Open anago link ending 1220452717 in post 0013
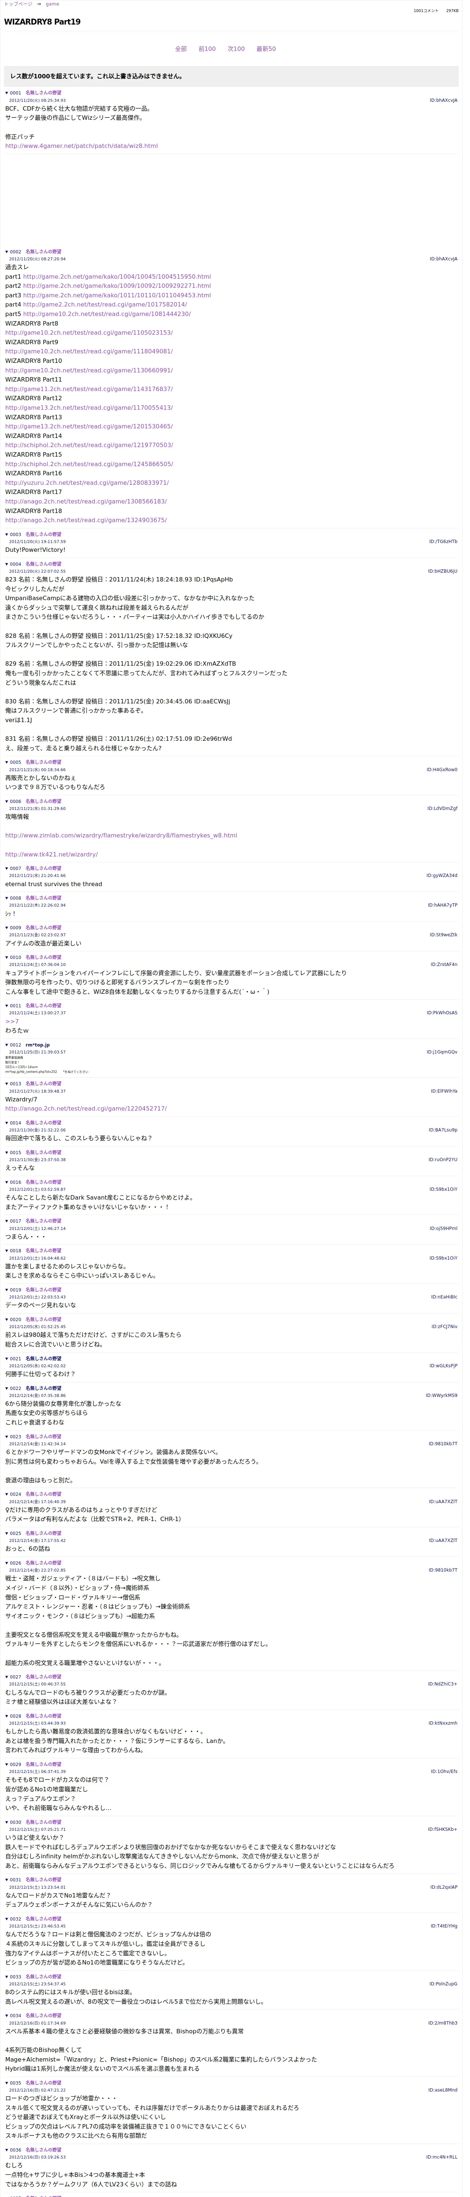Viewport: 470px width, 2197px height. point(86,1109)
